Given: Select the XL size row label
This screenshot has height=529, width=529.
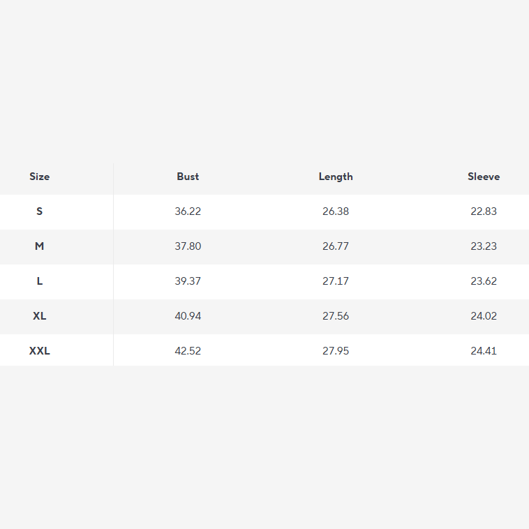Looking at the screenshot, I should coord(39,316).
